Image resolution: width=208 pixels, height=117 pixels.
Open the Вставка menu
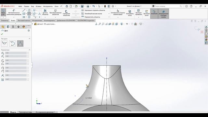click(x=38, y=6)
